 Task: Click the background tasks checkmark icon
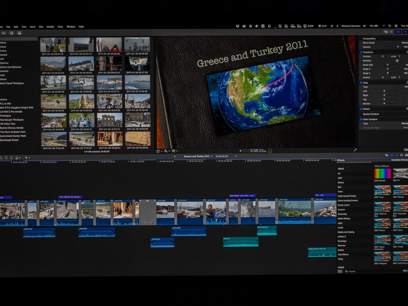12,33
